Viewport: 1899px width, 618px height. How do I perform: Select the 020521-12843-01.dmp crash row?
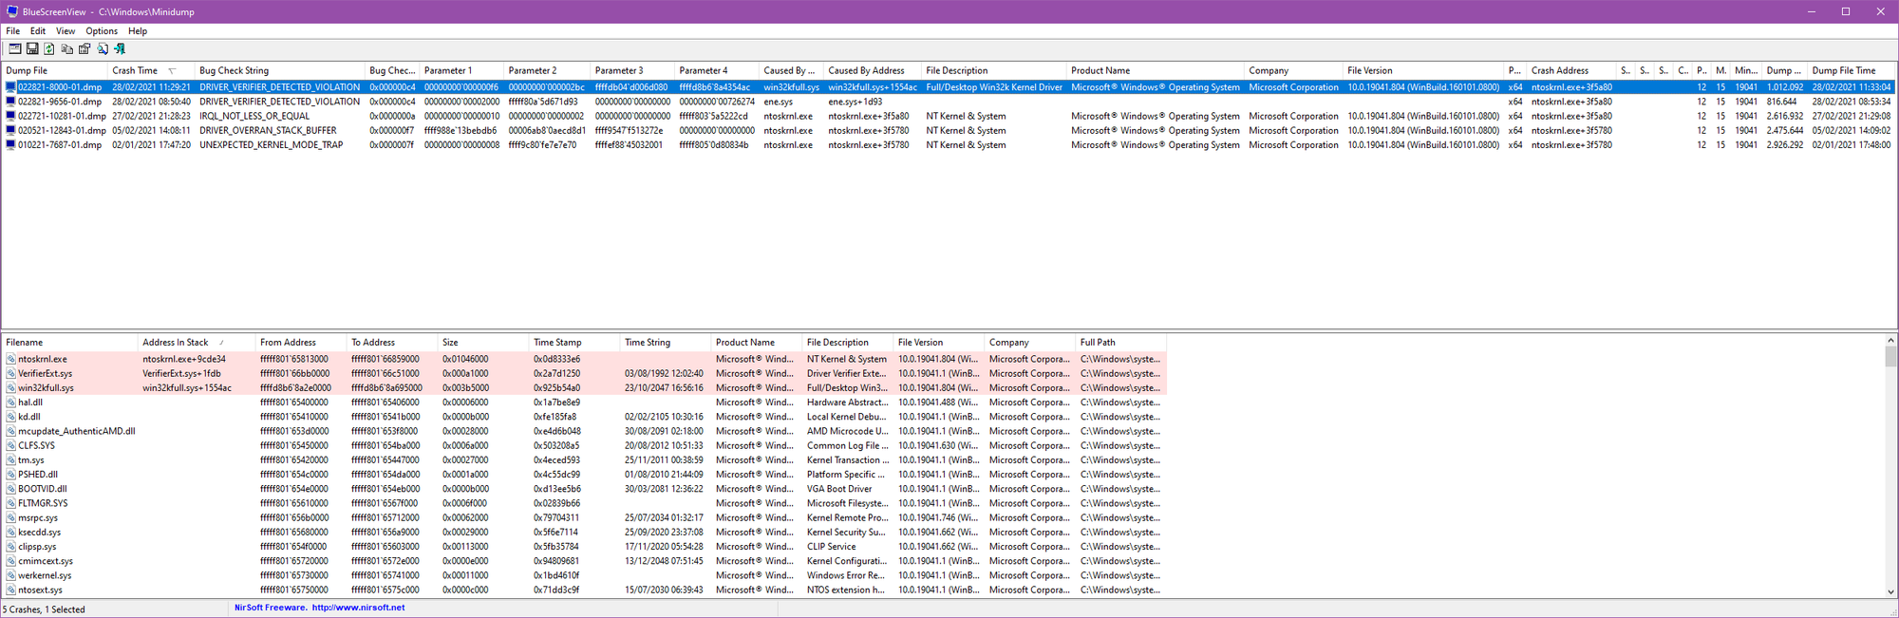tap(949, 131)
